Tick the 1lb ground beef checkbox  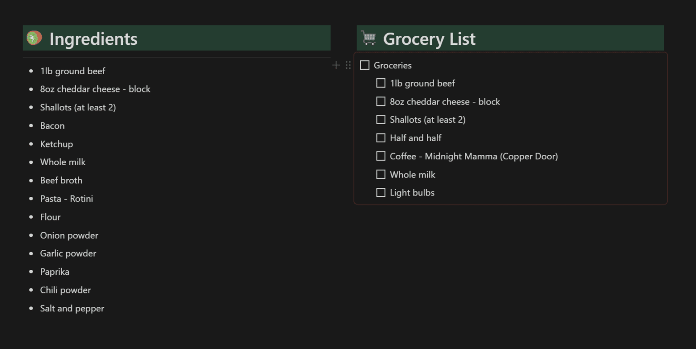381,83
